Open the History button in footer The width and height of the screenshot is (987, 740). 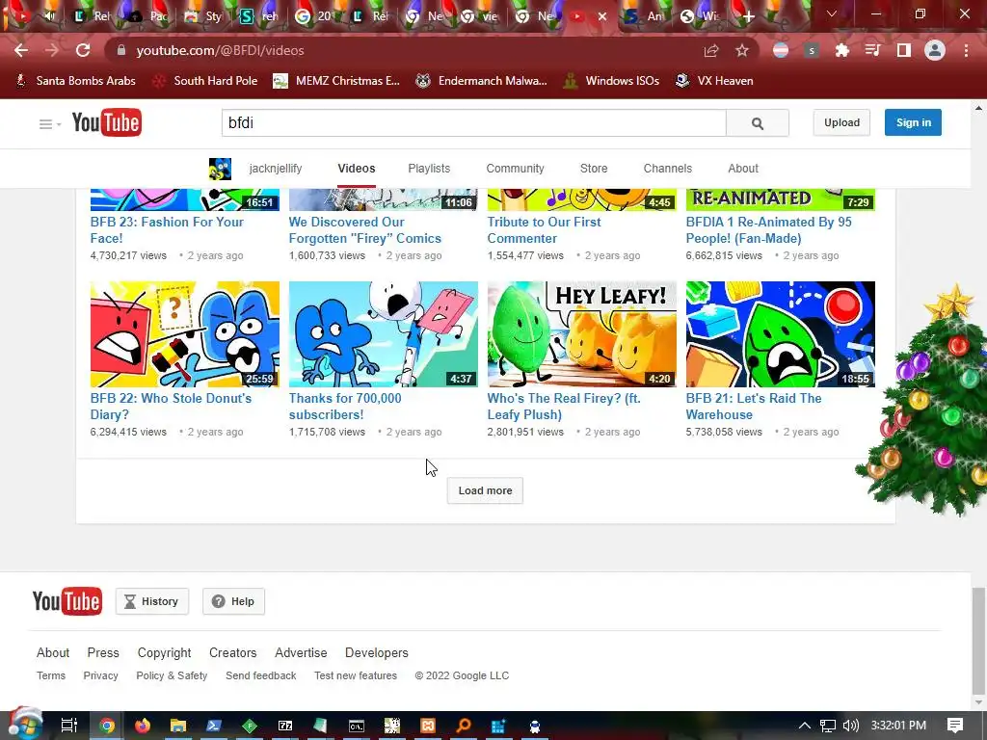pyautogui.click(x=151, y=601)
